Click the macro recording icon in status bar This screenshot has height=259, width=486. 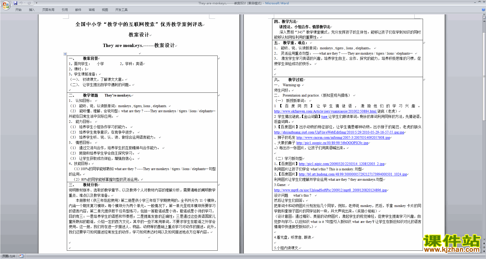coord(21,256)
